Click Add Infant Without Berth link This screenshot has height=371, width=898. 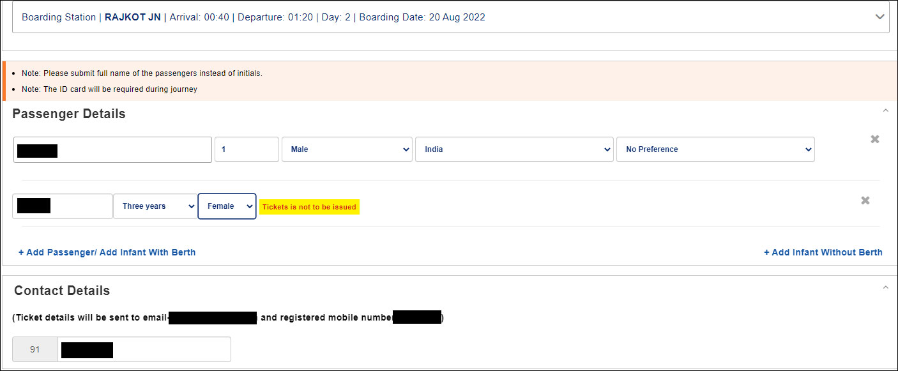pos(823,252)
